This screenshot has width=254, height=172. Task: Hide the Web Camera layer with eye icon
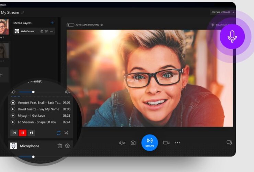pos(47,31)
